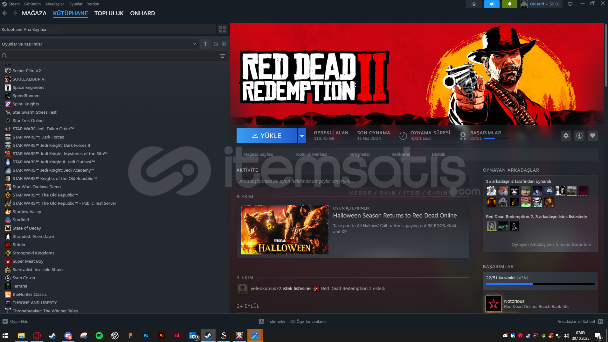Open the dropdown arrow next to YÜKLE
This screenshot has height=342, width=608.
point(302,136)
